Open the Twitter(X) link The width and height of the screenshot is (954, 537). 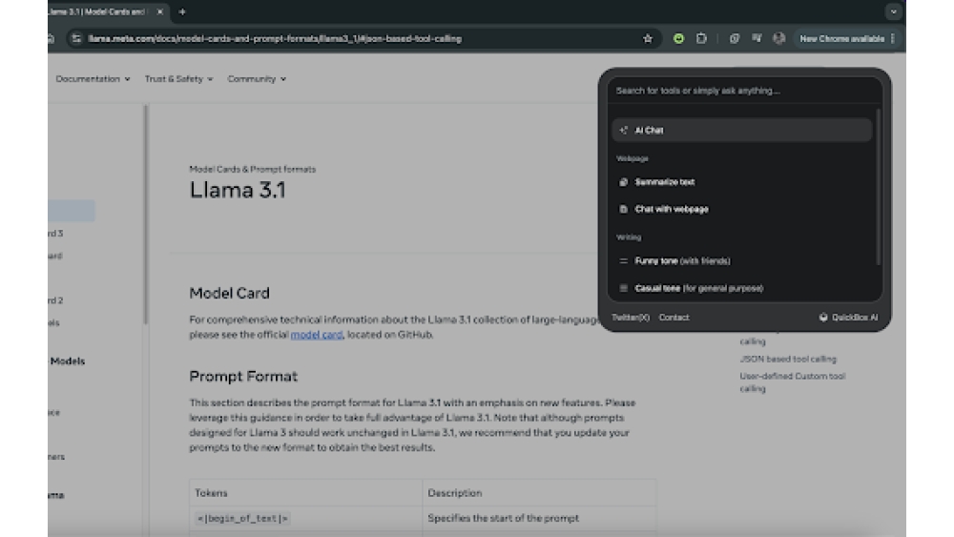pos(631,318)
